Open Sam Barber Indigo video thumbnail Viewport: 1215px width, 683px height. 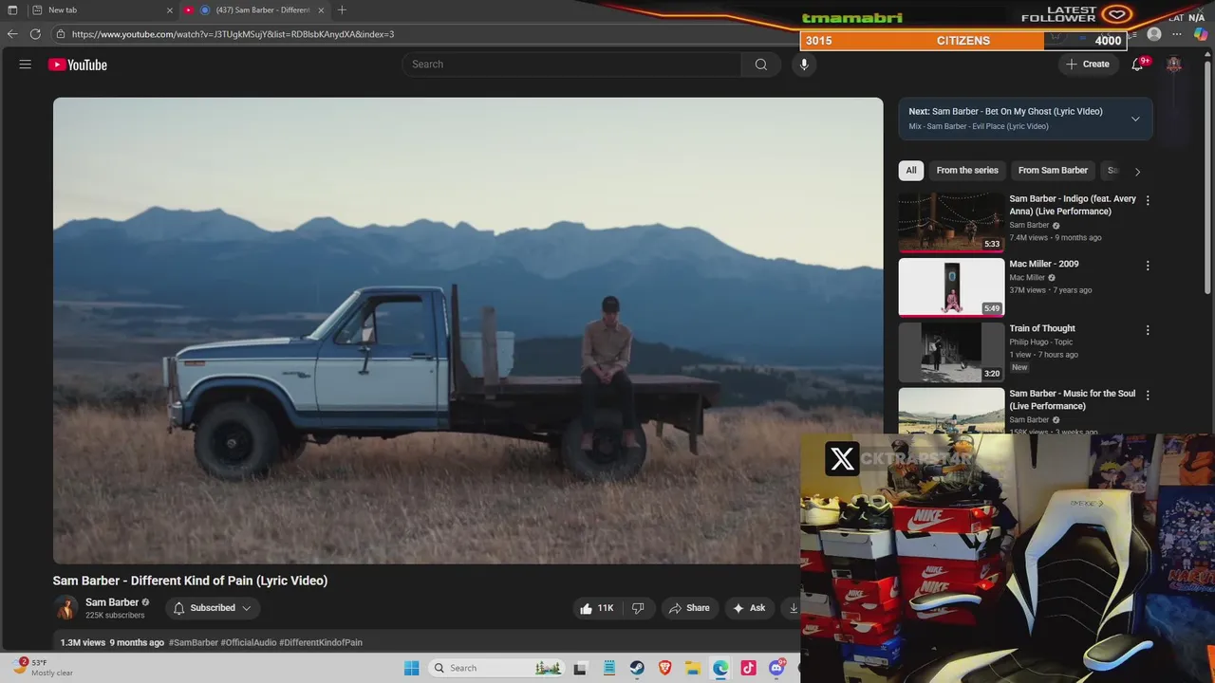coord(951,222)
